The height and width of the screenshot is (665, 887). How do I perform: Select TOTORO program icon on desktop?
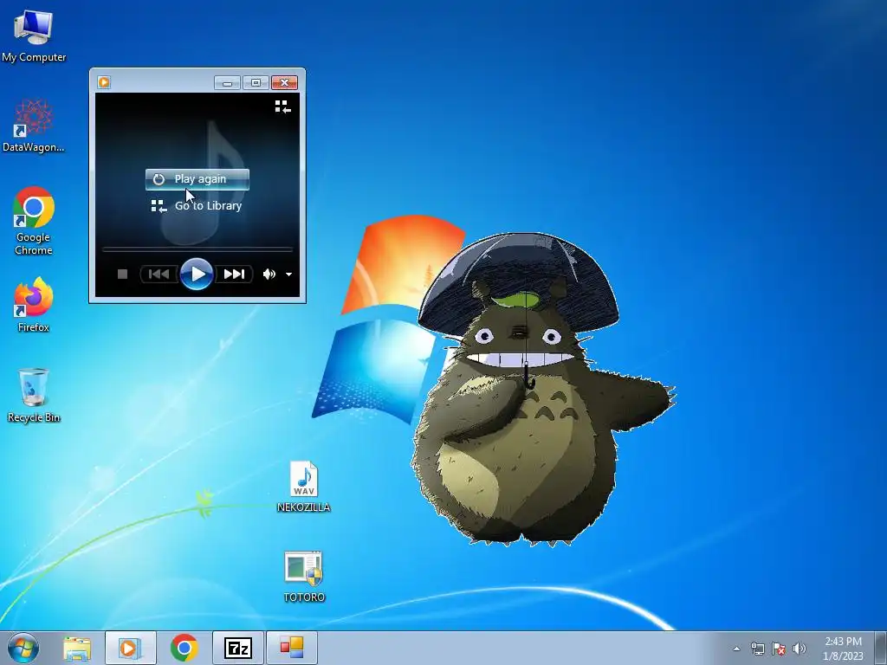(304, 577)
